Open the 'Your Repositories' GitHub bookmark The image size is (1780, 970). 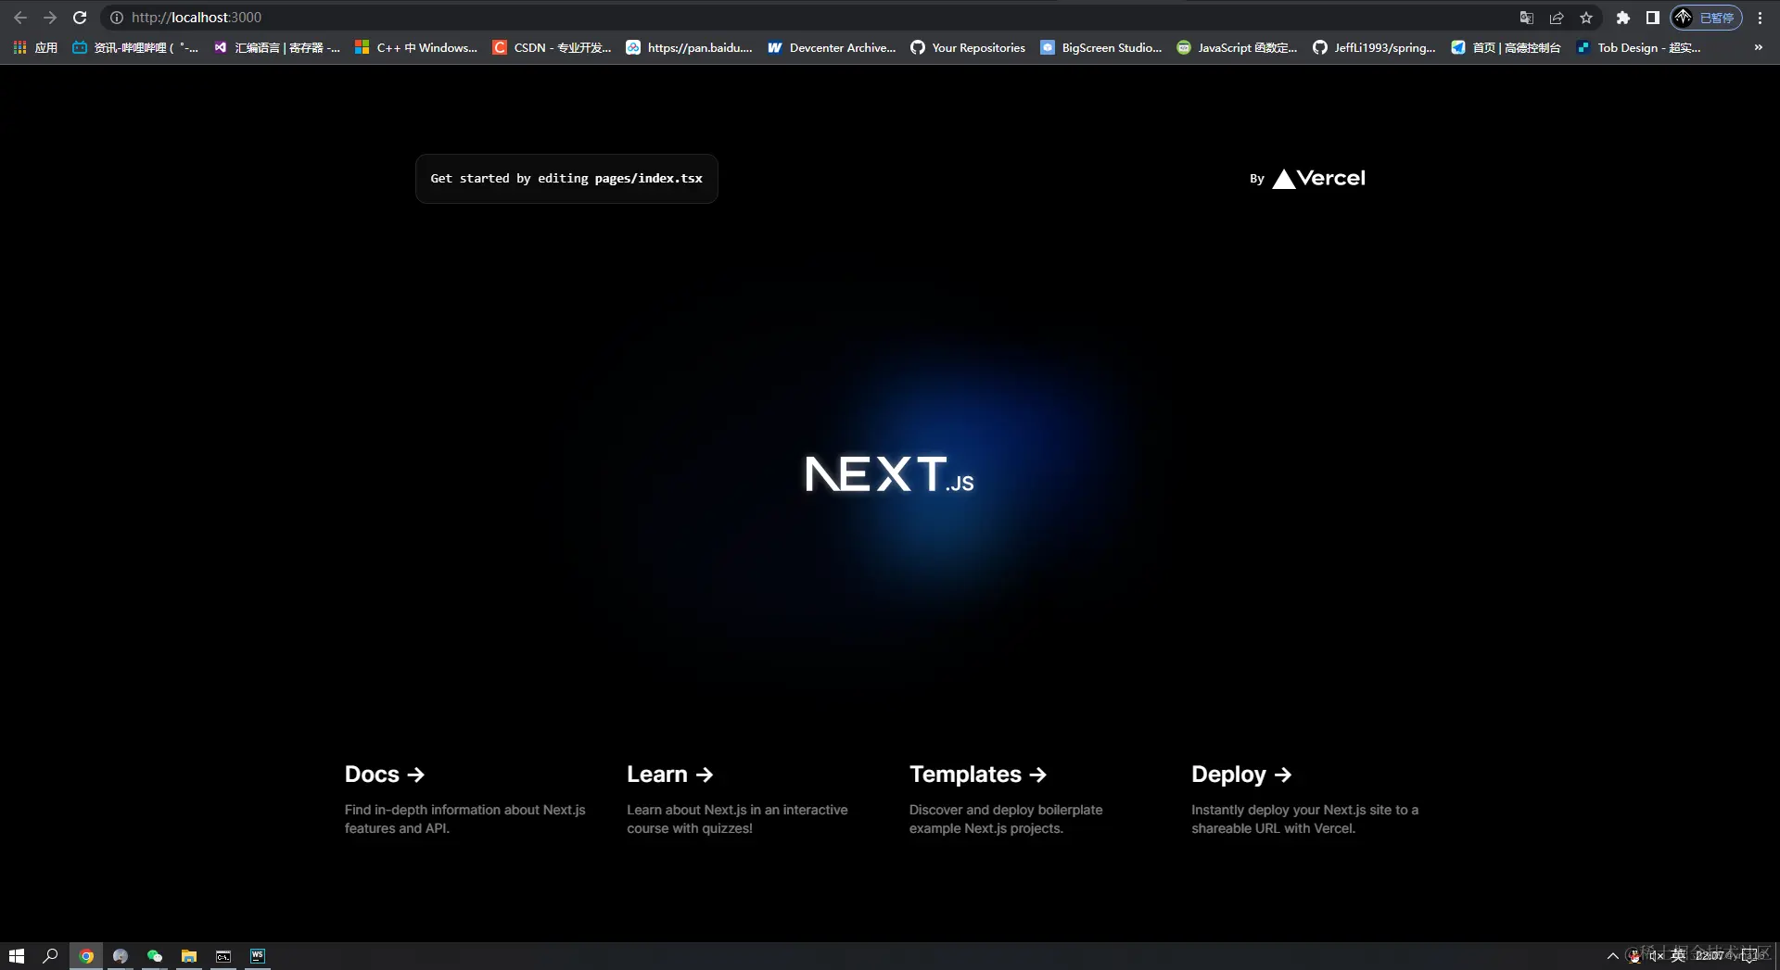coord(968,47)
